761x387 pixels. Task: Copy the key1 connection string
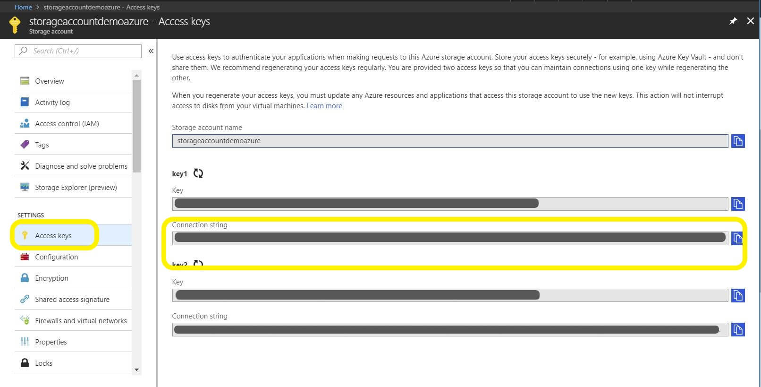[737, 238]
